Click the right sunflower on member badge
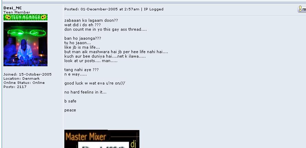 tap(43, 17)
